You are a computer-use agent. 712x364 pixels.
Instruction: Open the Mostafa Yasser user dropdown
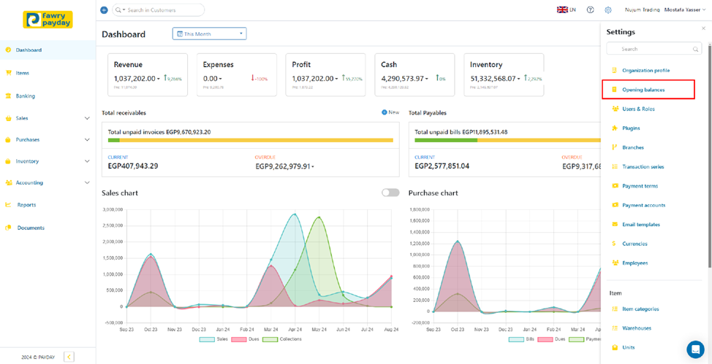point(684,10)
